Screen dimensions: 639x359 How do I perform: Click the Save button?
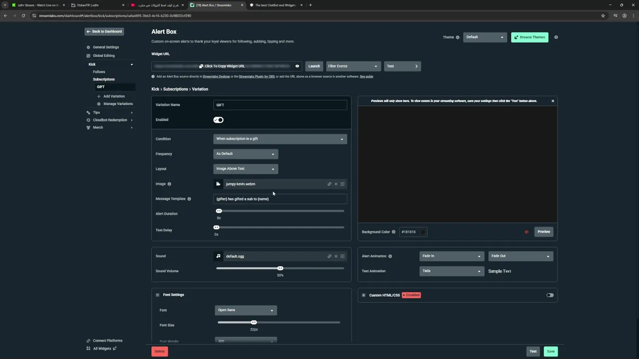(551, 352)
